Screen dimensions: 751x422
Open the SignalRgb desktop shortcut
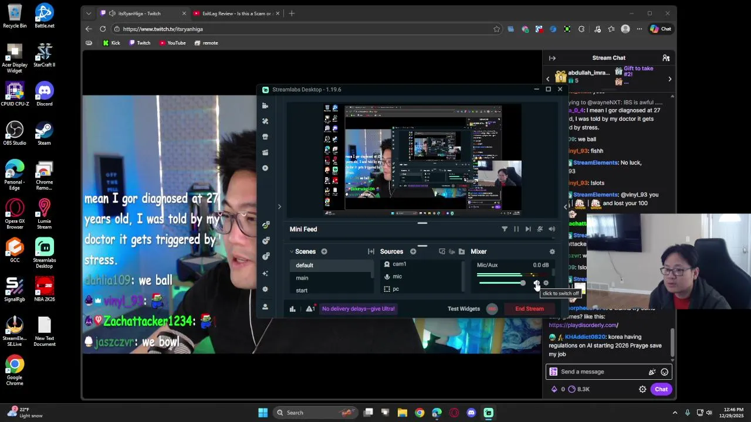[x=15, y=290]
